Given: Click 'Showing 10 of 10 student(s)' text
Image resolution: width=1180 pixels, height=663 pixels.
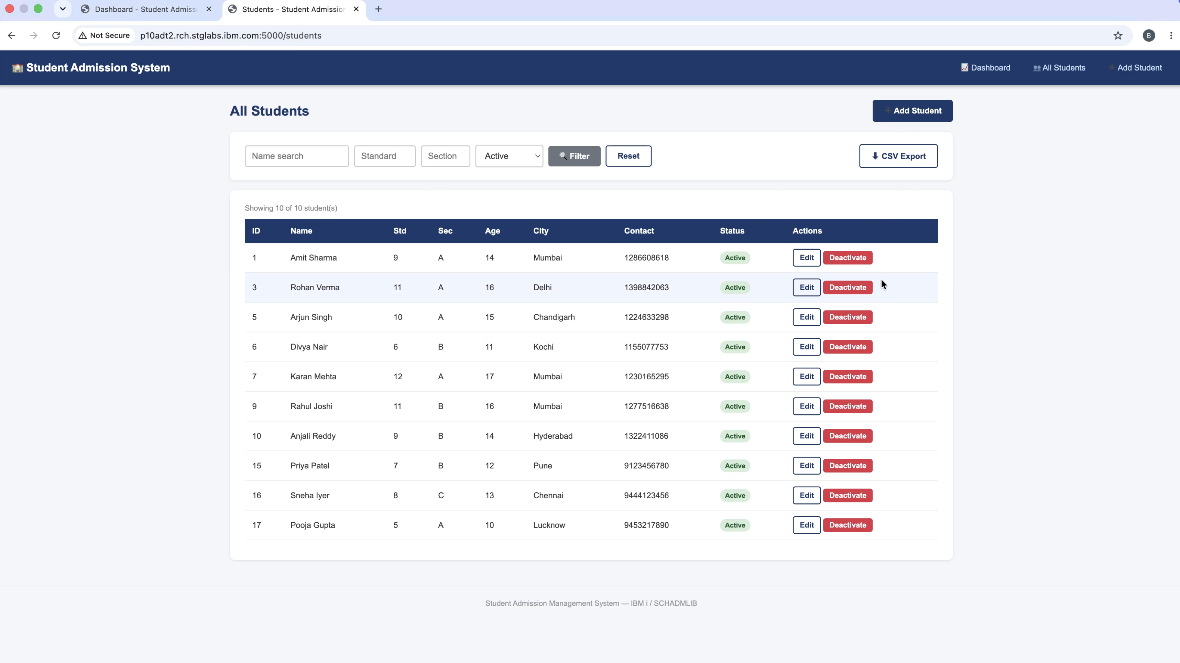Looking at the screenshot, I should 291,208.
